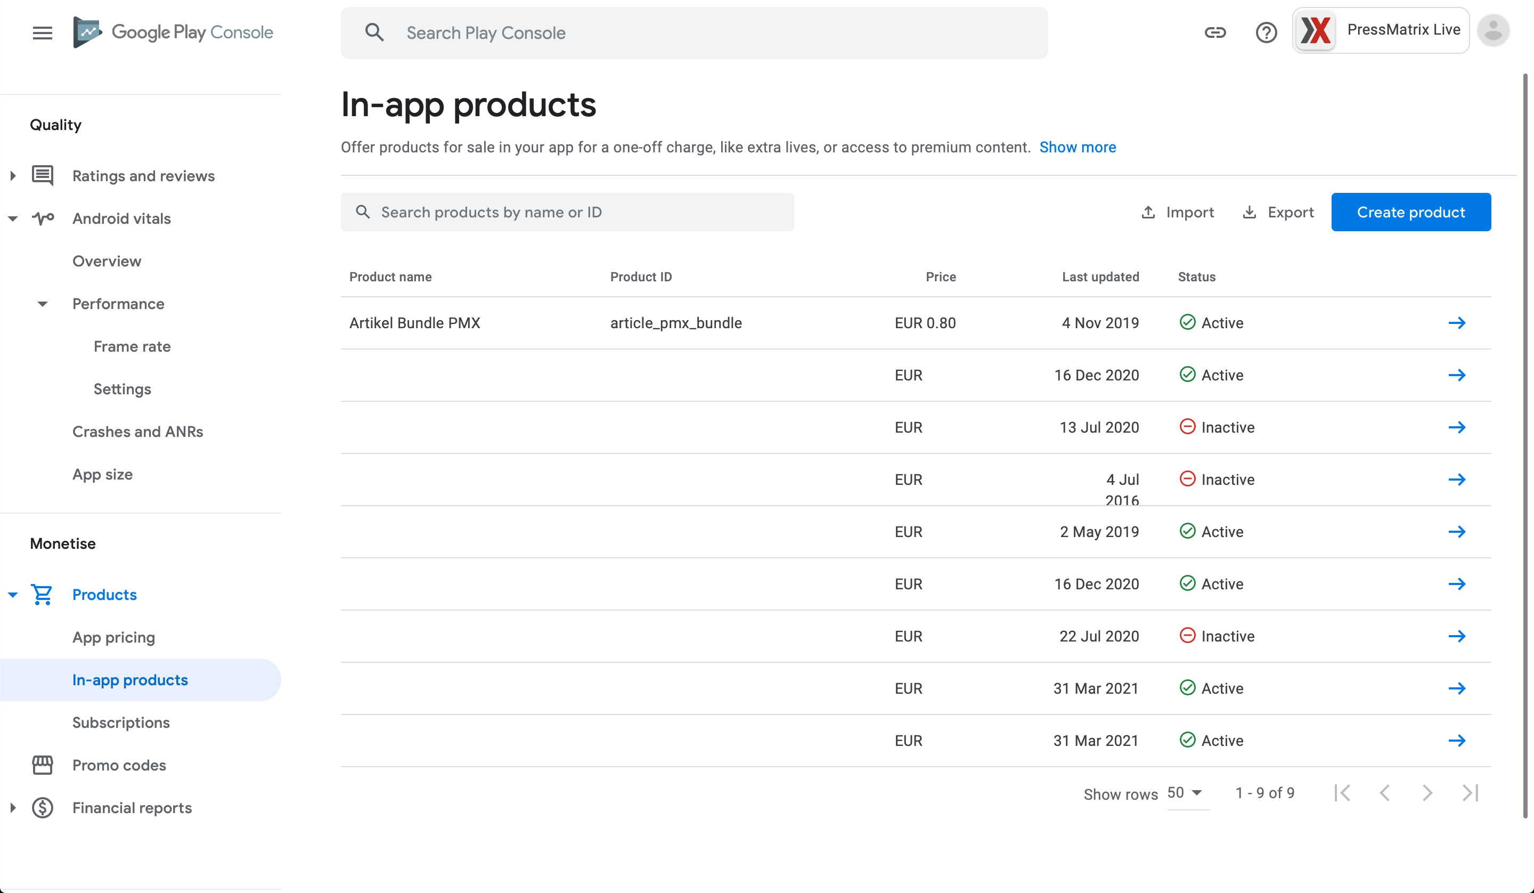This screenshot has width=1534, height=893.
Task: Click the Import button
Action: (x=1177, y=212)
